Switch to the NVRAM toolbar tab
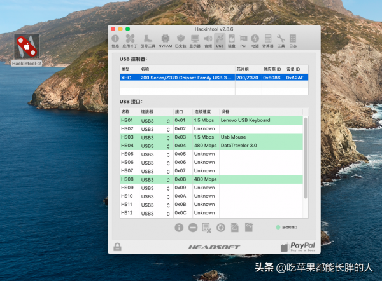 (165, 41)
